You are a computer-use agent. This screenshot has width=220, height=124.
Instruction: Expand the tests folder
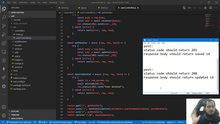pyautogui.click(x=32, y=71)
